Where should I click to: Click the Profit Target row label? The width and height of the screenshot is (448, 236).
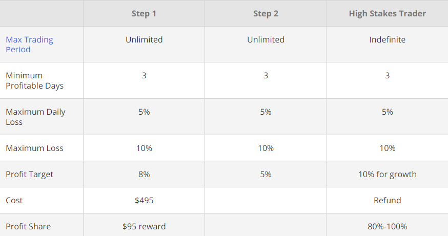point(29,175)
